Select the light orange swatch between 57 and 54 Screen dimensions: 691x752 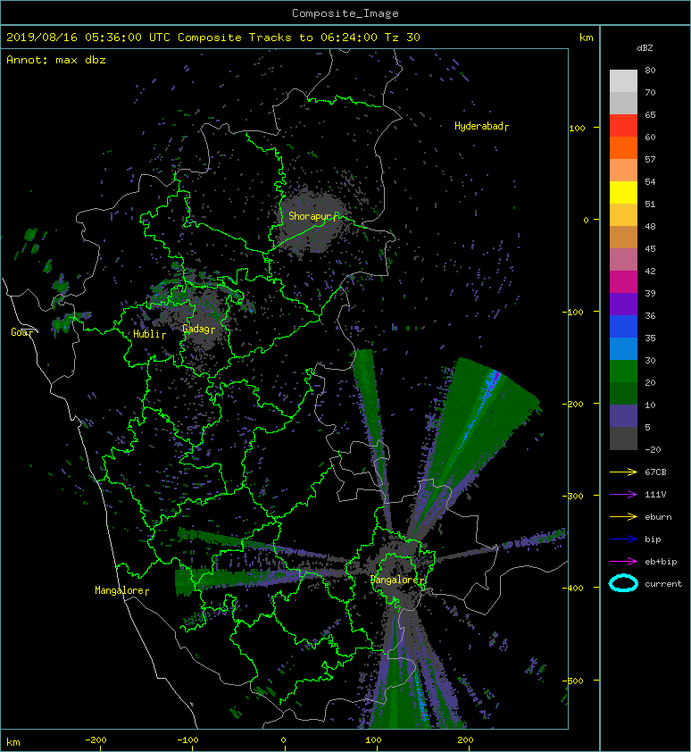pyautogui.click(x=623, y=171)
